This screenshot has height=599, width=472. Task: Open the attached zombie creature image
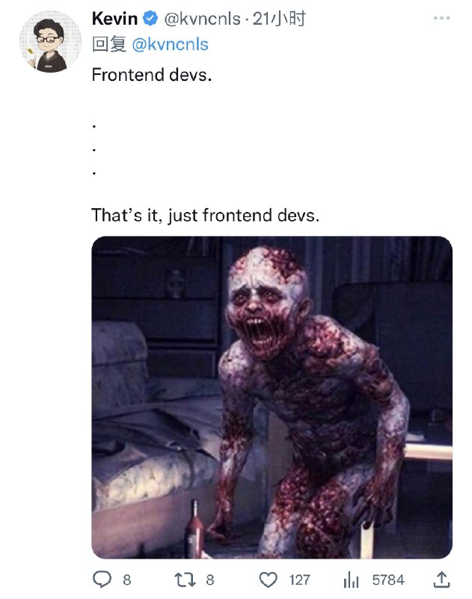272,398
